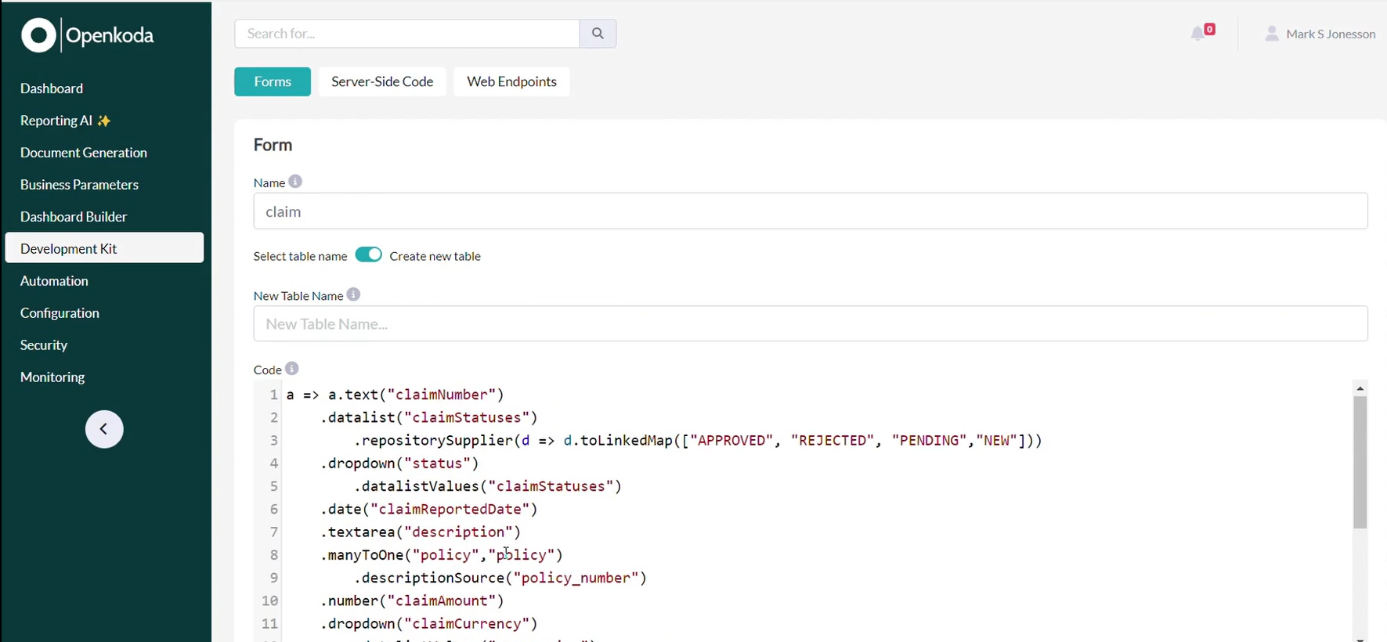Click the "Select table name" label
The image size is (1387, 642).
point(300,256)
